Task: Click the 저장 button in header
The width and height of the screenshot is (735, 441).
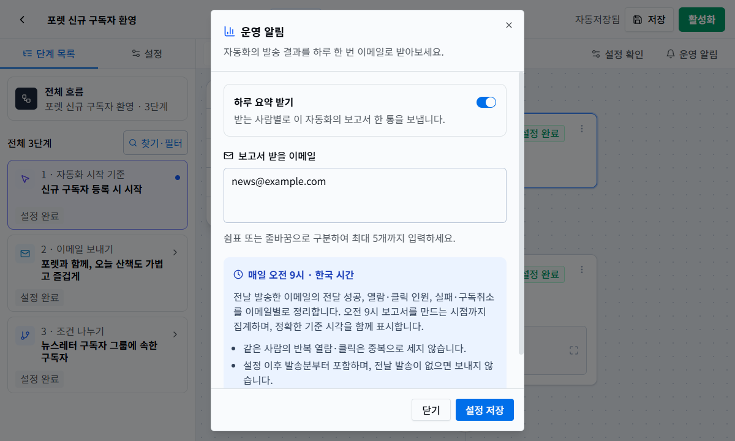Action: (649, 20)
